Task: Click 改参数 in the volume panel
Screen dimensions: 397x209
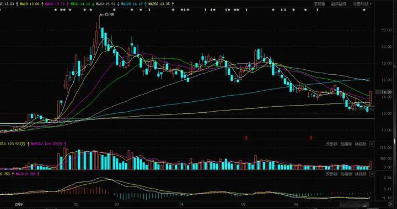Action: click(332, 144)
